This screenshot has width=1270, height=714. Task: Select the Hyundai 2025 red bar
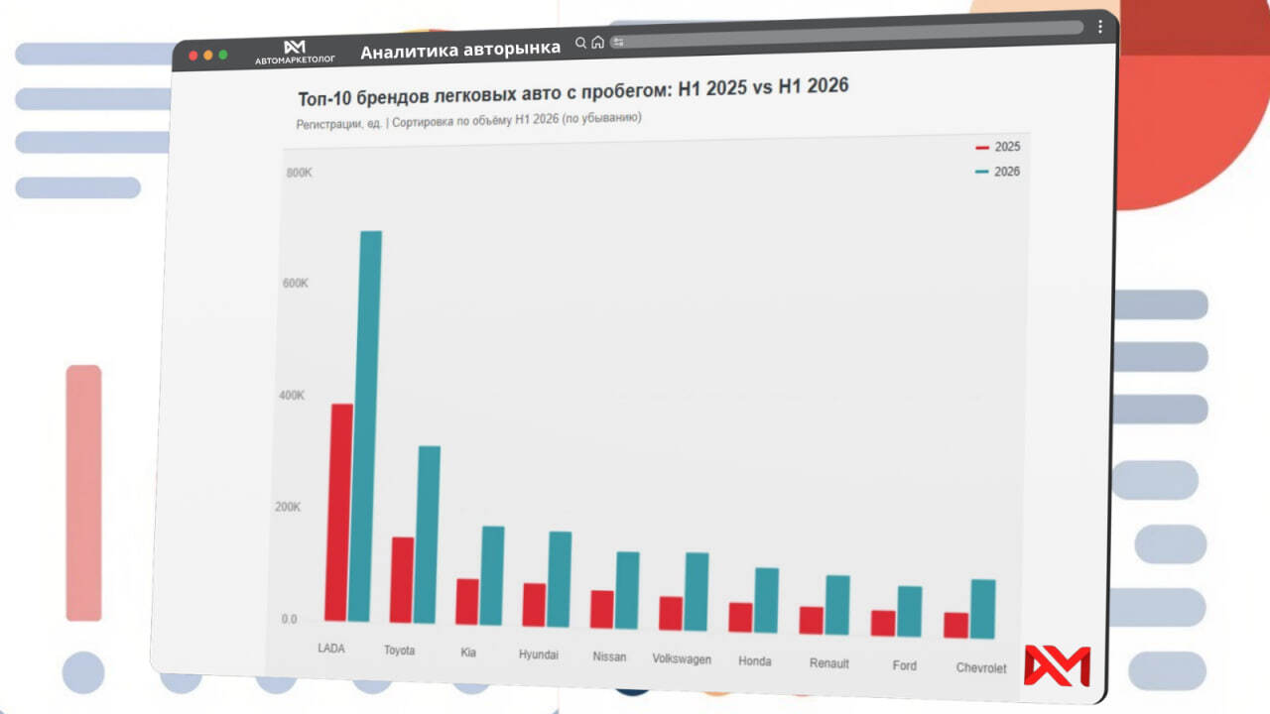[535, 605]
